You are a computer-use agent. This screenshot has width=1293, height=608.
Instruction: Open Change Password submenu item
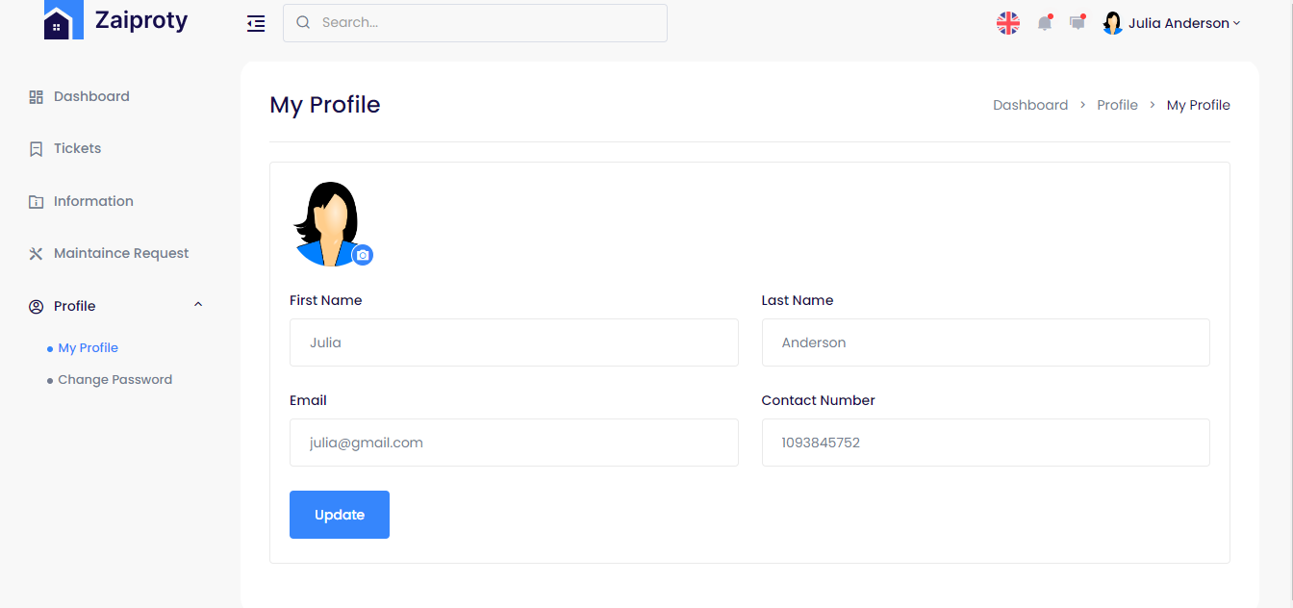pyautogui.click(x=114, y=380)
